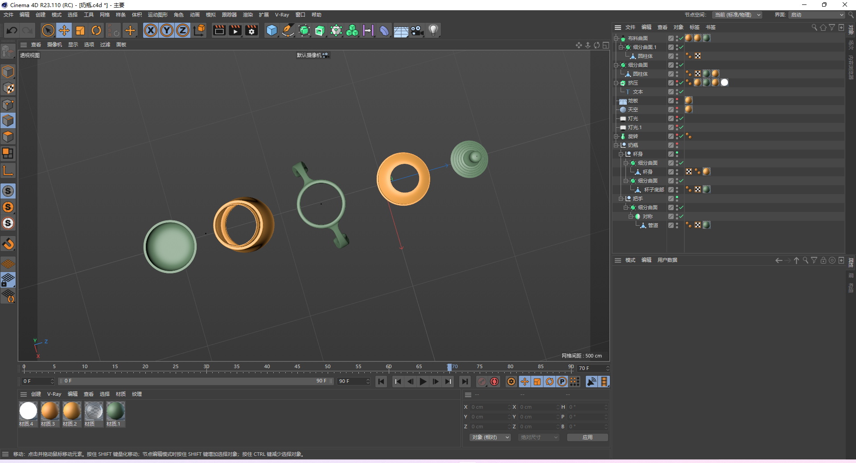The height and width of the screenshot is (463, 856).
Task: Toggle the enable checkmark for 灯光.1 object
Action: pyautogui.click(x=681, y=127)
